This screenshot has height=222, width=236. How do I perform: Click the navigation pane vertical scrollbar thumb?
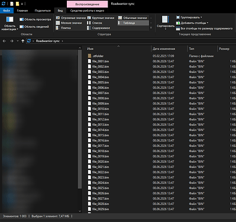point(80,119)
